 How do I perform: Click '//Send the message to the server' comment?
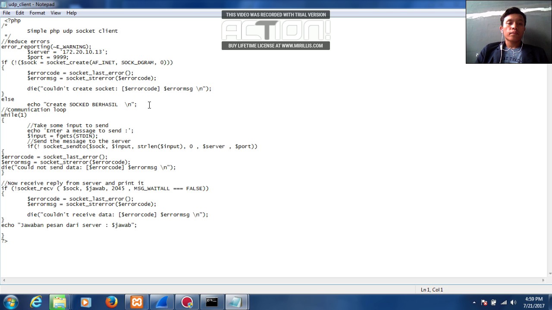coord(79,141)
